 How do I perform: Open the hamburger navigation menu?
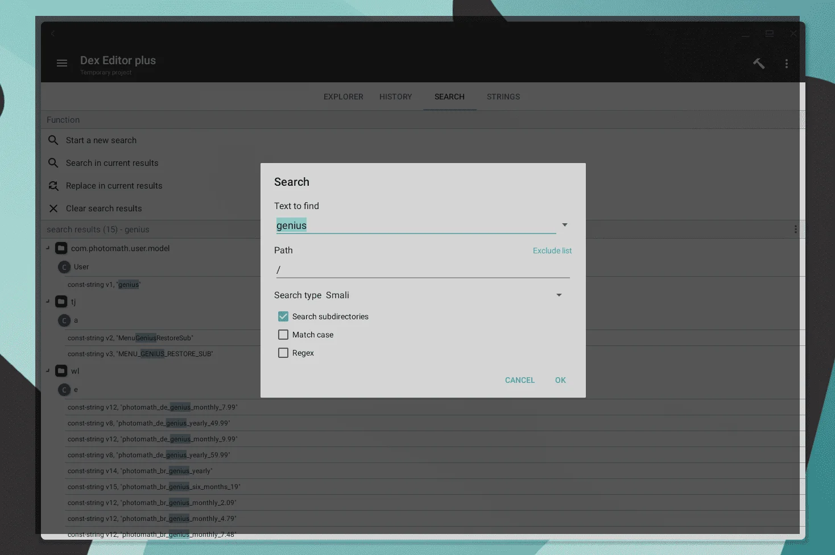coord(62,63)
